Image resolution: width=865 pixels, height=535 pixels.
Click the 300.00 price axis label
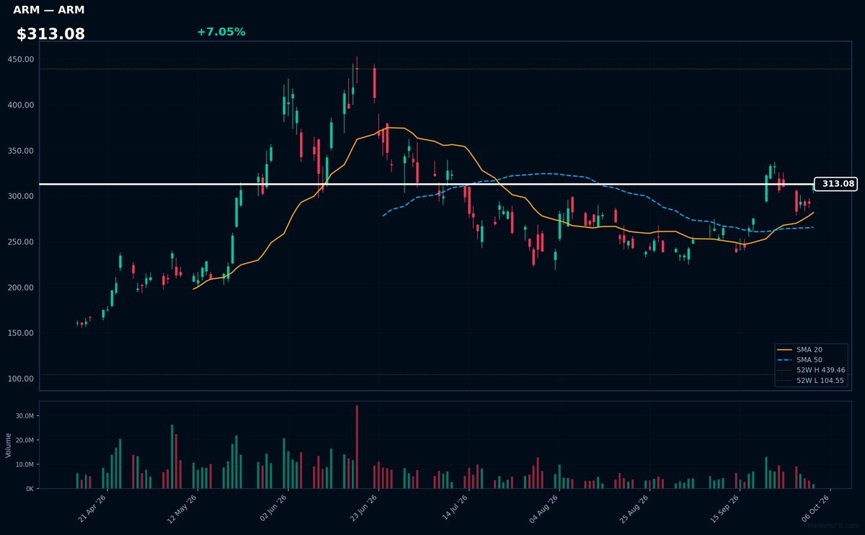[x=22, y=196]
